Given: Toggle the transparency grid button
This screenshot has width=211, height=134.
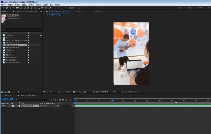Looking at the screenshot, I should 97,92.
